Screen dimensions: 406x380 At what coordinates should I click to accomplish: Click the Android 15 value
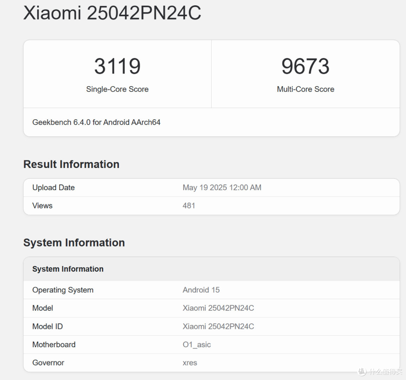[x=201, y=290]
